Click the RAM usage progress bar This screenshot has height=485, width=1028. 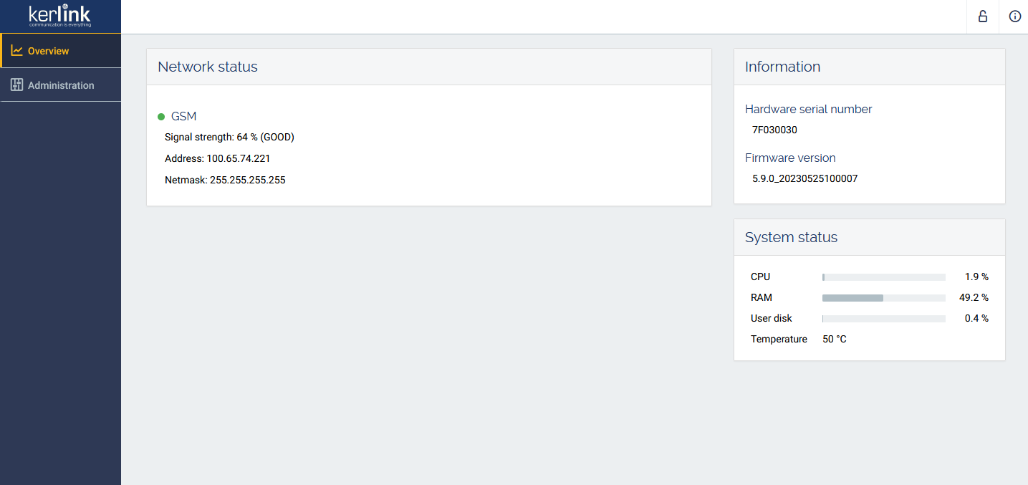(x=883, y=298)
